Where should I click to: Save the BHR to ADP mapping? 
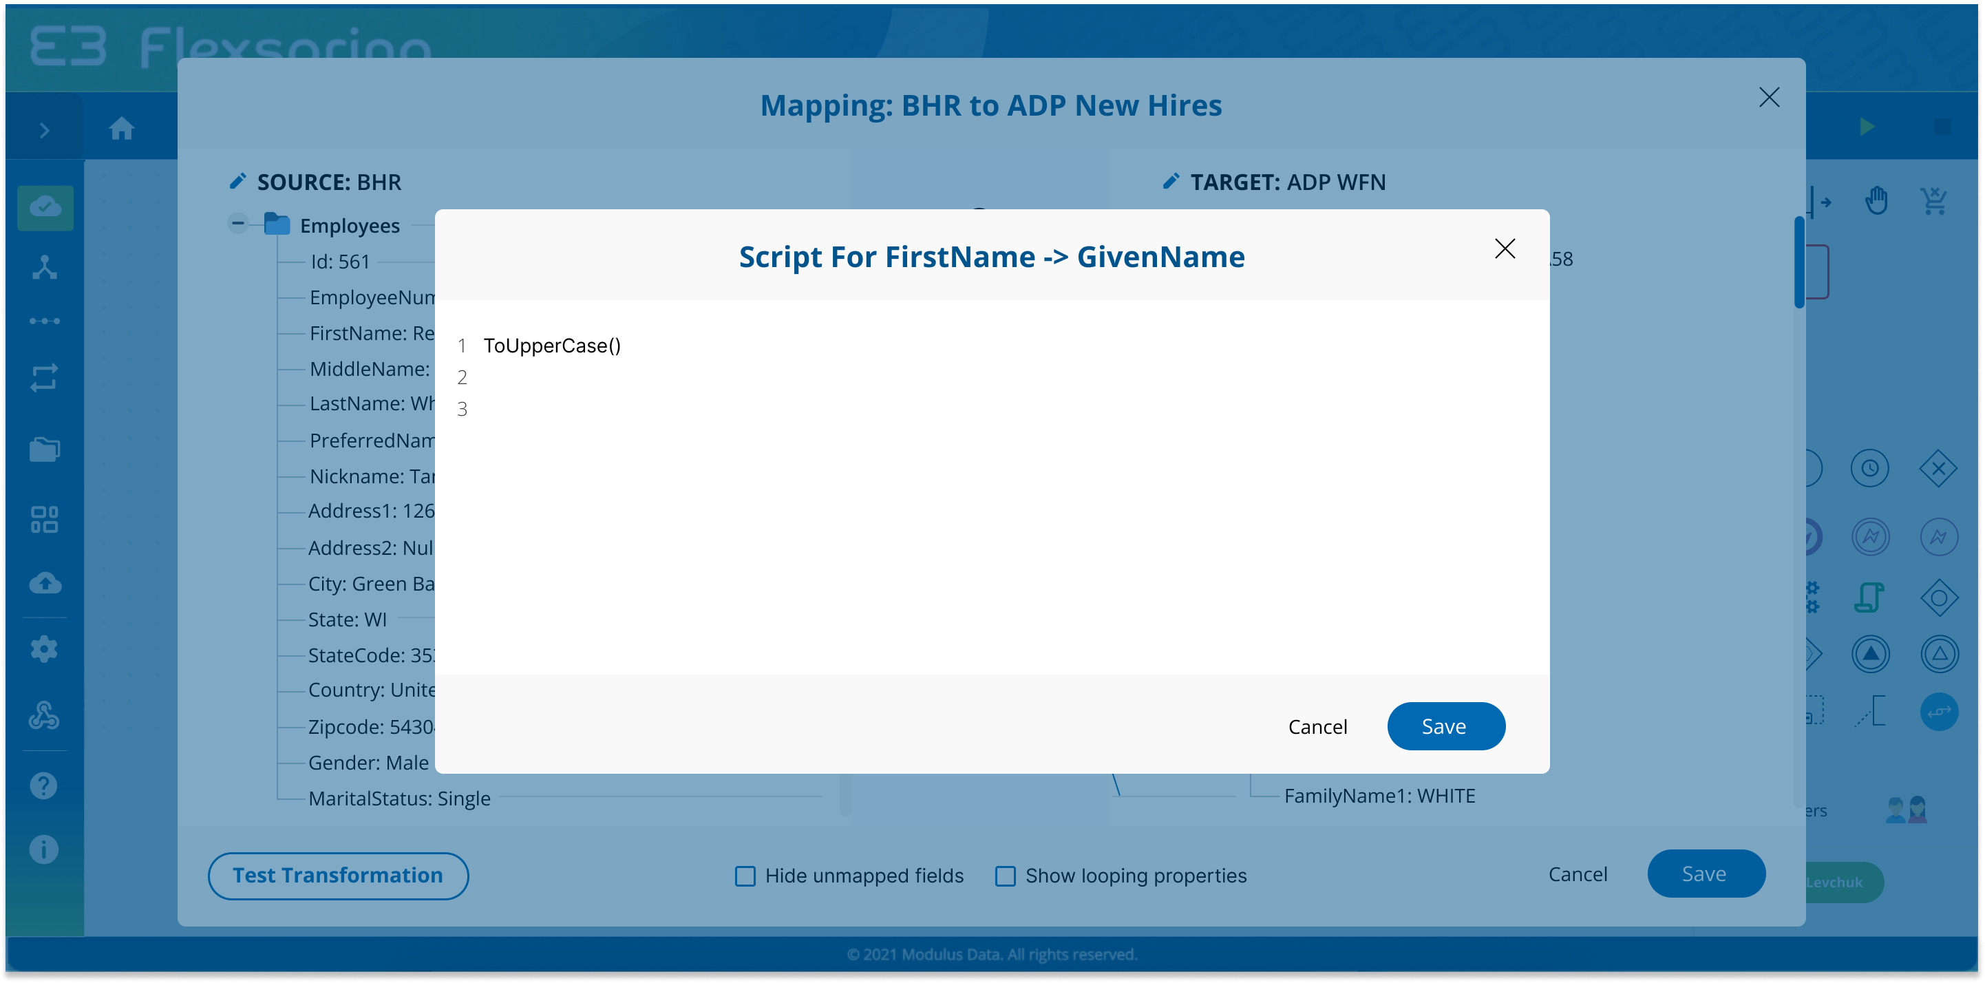[x=1706, y=874]
